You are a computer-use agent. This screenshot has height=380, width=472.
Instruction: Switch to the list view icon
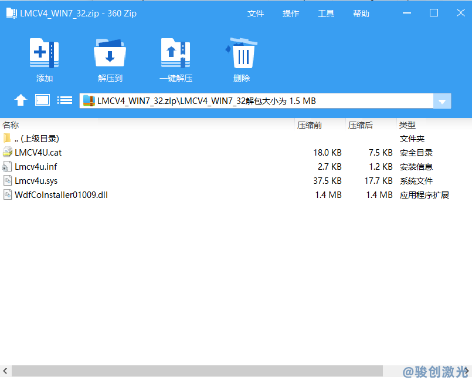(x=64, y=100)
